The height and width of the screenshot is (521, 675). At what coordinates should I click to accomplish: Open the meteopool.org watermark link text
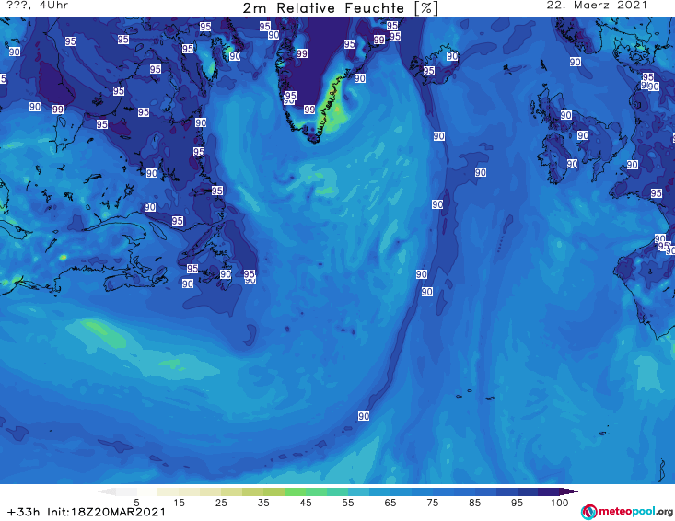(635, 512)
